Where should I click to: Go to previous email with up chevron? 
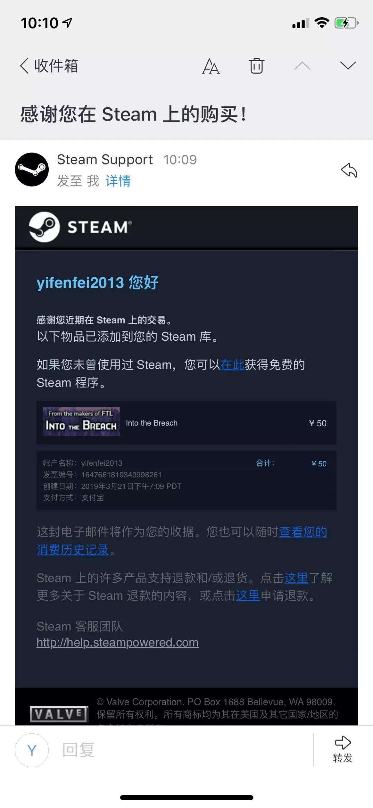[302, 66]
